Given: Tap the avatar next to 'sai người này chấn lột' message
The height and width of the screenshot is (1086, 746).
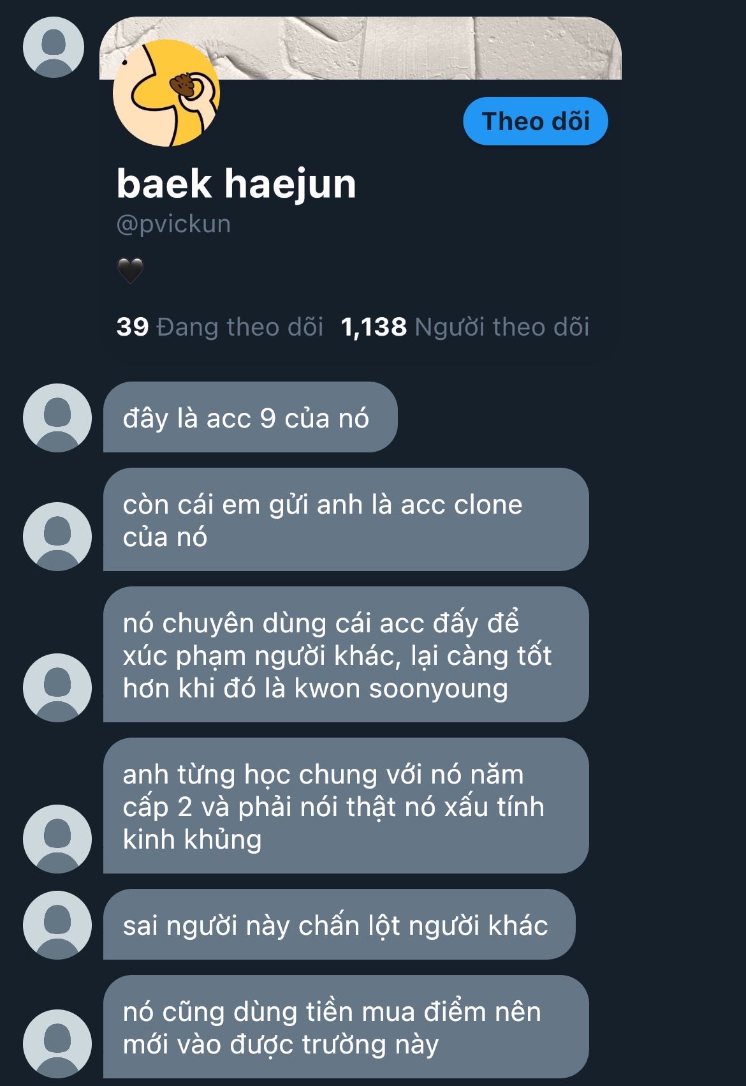Looking at the screenshot, I should [57, 925].
